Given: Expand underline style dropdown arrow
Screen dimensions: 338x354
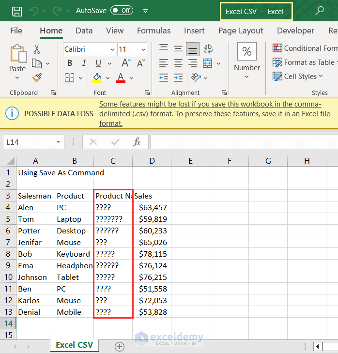Looking at the screenshot, I should click(109, 63).
